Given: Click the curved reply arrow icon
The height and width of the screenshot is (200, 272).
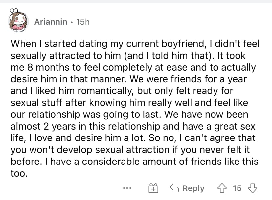Looking at the screenshot, I should pos(174,188).
